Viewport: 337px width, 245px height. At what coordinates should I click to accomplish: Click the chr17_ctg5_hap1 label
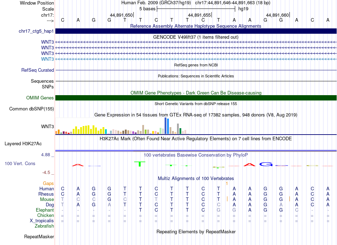tap(36, 31)
